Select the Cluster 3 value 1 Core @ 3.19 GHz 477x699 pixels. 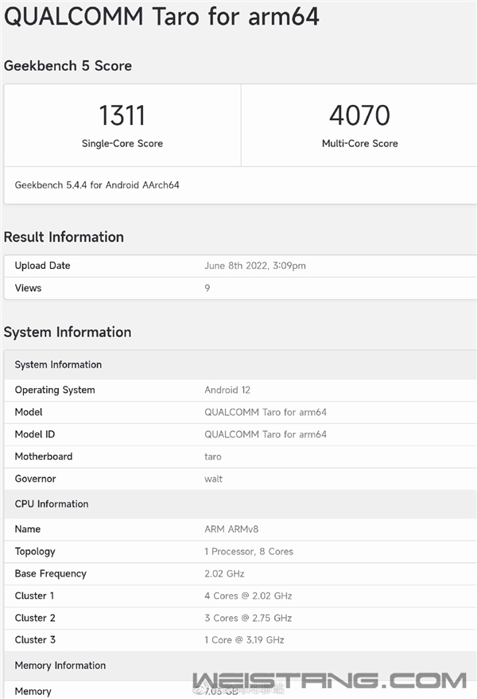244,640
